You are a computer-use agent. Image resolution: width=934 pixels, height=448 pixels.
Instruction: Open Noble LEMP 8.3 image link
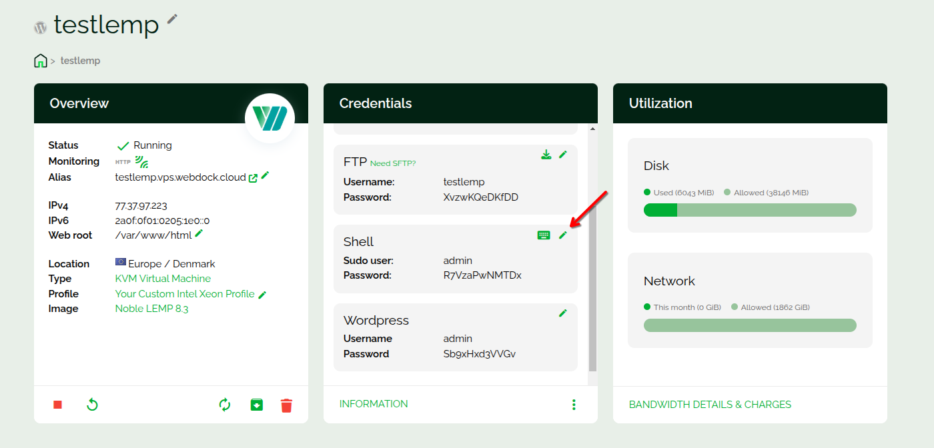(x=151, y=309)
